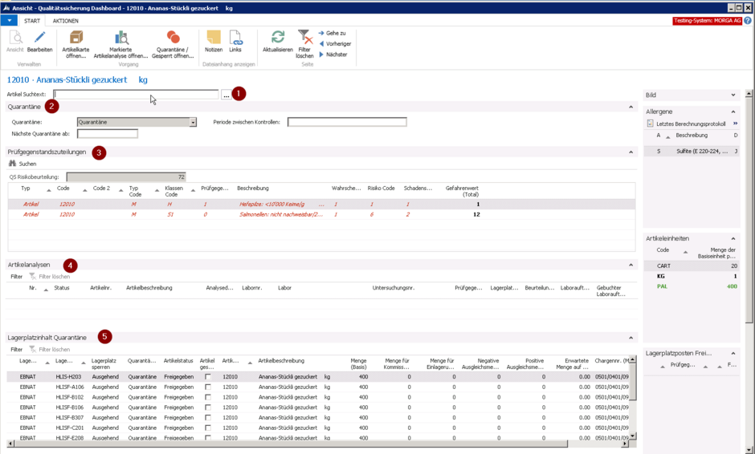The image size is (755, 454).
Task: Click the Suchen label in Prüfgegenstandszuteilungen
Action: click(27, 164)
